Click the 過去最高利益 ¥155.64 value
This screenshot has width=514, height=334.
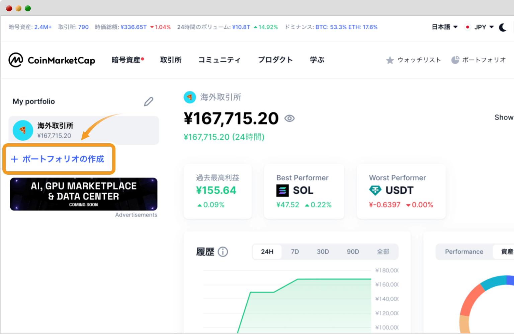point(216,190)
